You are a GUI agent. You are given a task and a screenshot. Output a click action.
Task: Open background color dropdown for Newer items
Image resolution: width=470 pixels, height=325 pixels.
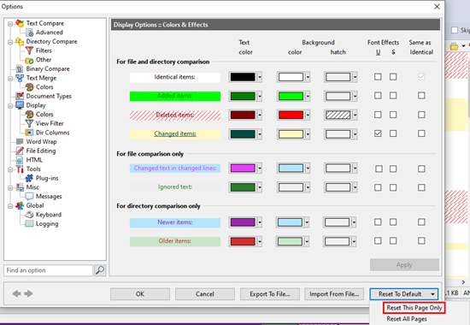tap(307, 222)
